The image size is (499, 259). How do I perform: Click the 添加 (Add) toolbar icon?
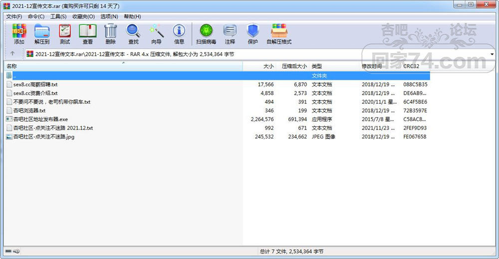point(19,34)
